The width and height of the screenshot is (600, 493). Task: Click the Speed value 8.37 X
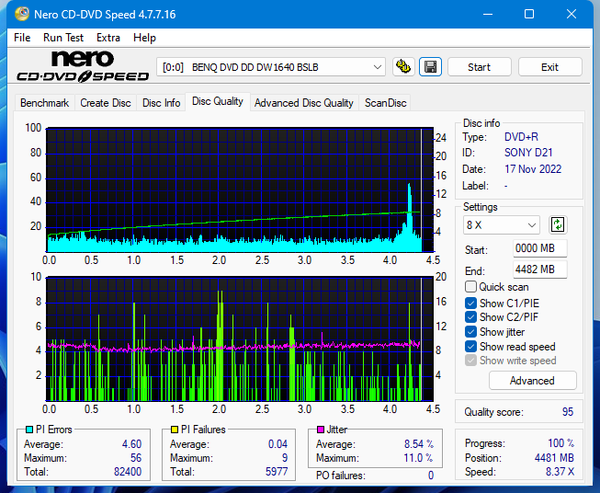[560, 472]
